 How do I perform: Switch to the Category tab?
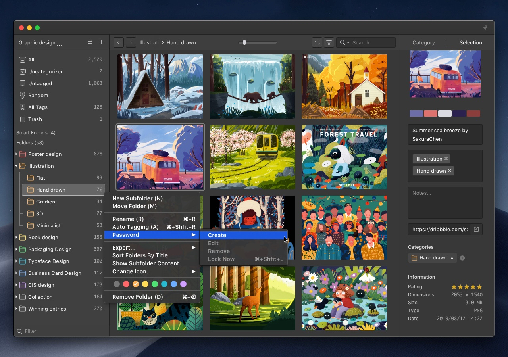pyautogui.click(x=423, y=42)
